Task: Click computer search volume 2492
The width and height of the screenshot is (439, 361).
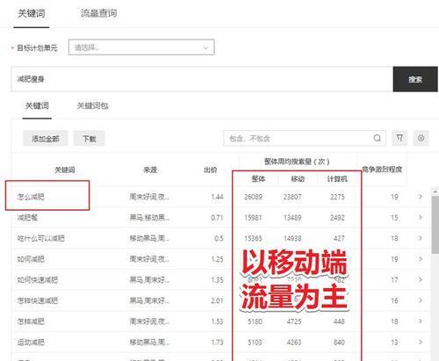Action: coord(337,218)
